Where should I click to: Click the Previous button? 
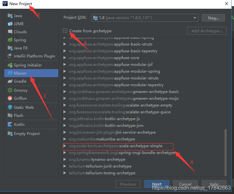128,184
